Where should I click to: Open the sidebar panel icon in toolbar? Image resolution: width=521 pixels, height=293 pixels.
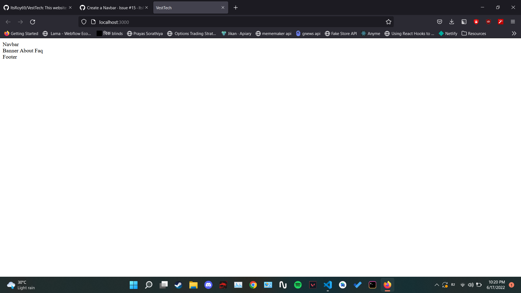(464, 22)
